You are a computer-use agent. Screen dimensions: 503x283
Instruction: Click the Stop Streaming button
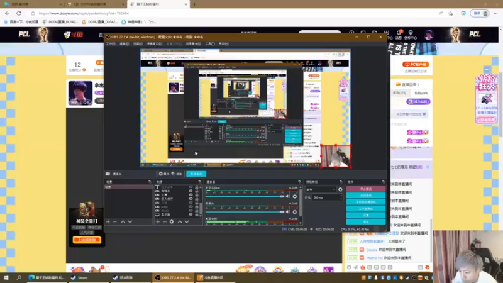coord(366,189)
